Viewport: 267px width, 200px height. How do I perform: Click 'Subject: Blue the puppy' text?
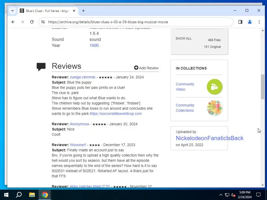click(72, 82)
